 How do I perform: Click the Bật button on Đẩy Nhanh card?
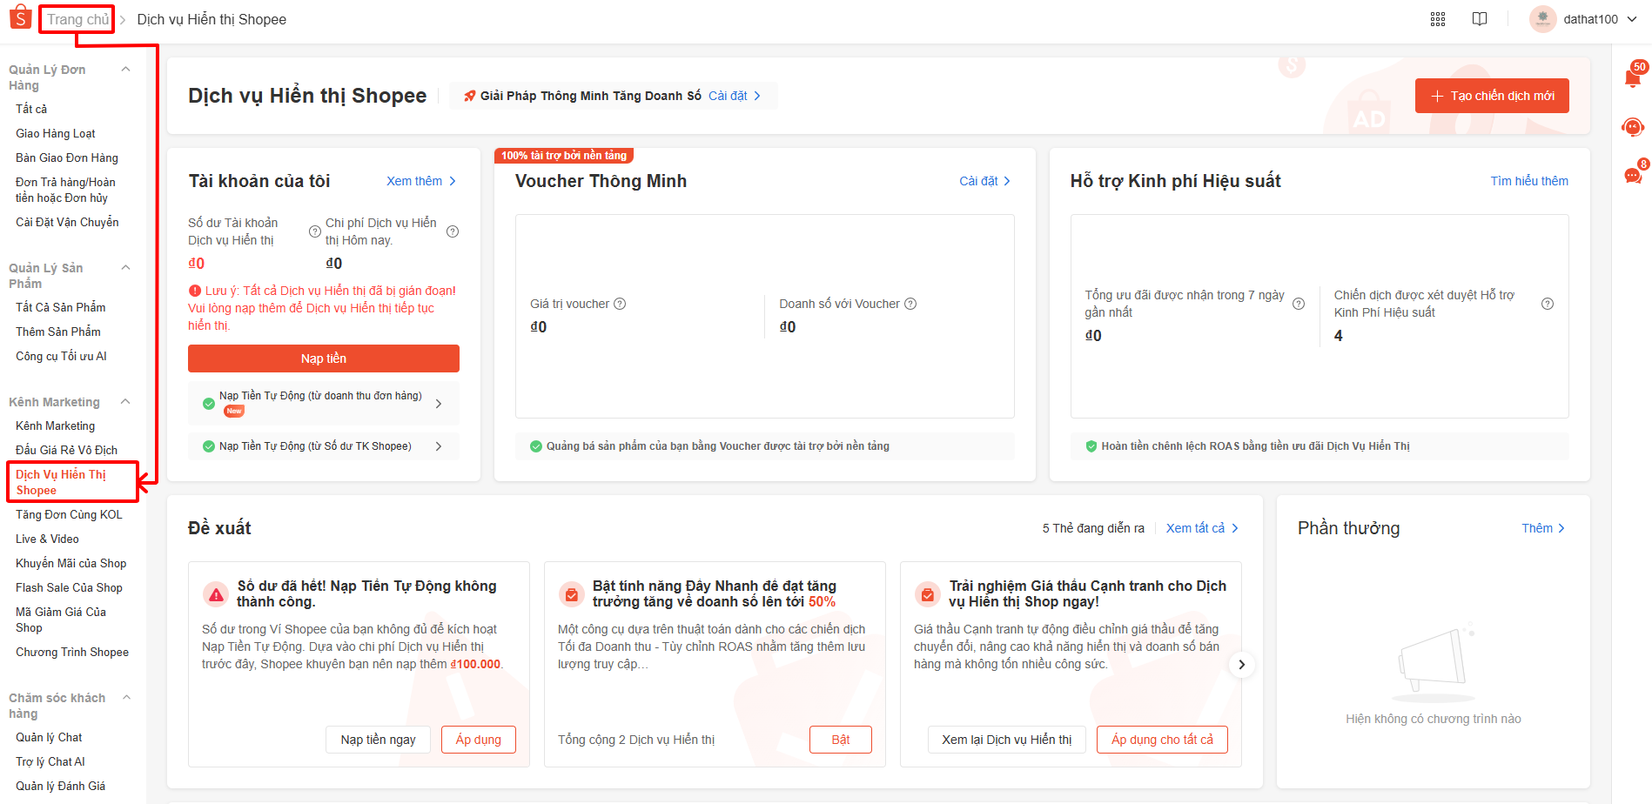[840, 740]
